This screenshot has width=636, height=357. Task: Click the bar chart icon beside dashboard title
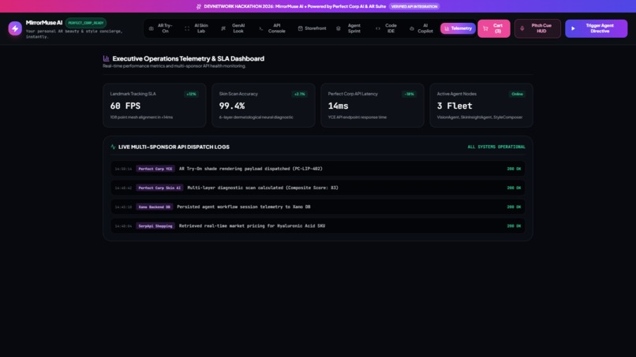[x=106, y=58]
